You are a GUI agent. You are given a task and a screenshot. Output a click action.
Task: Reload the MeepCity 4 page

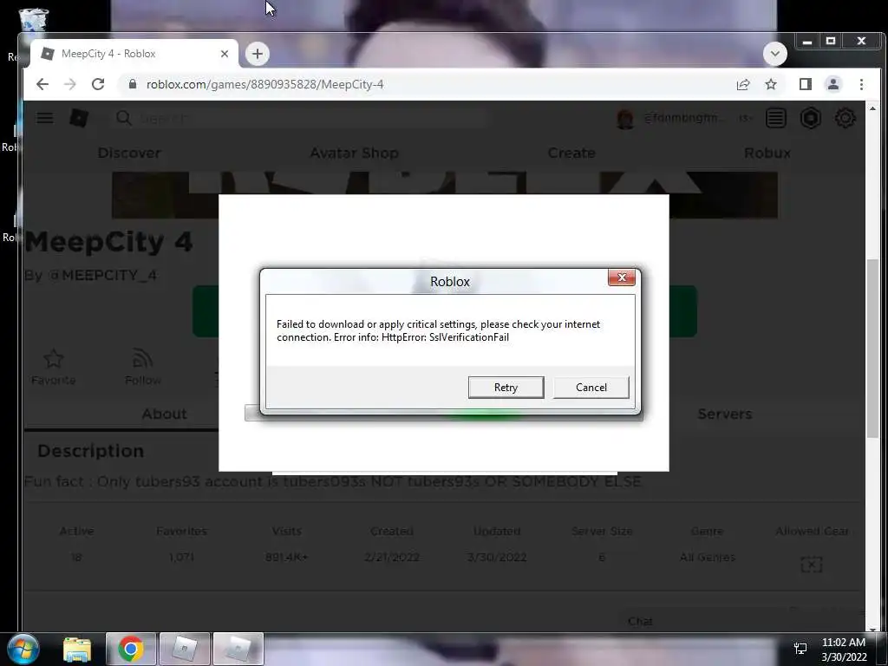click(x=98, y=84)
